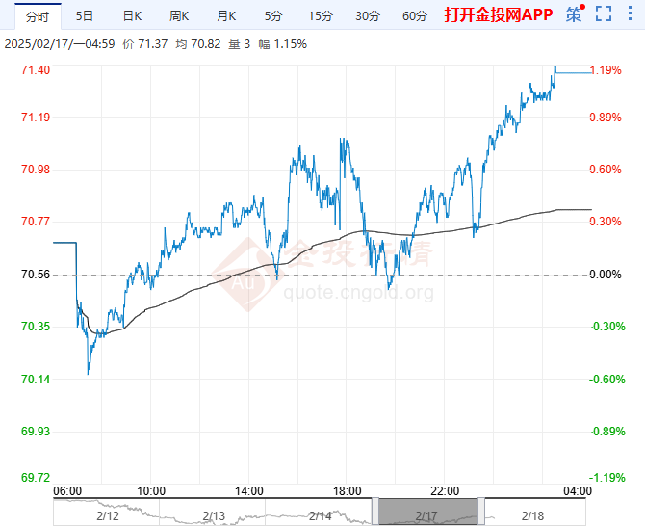Choose the 30分 interval
This screenshot has width=645, height=526.
[367, 15]
